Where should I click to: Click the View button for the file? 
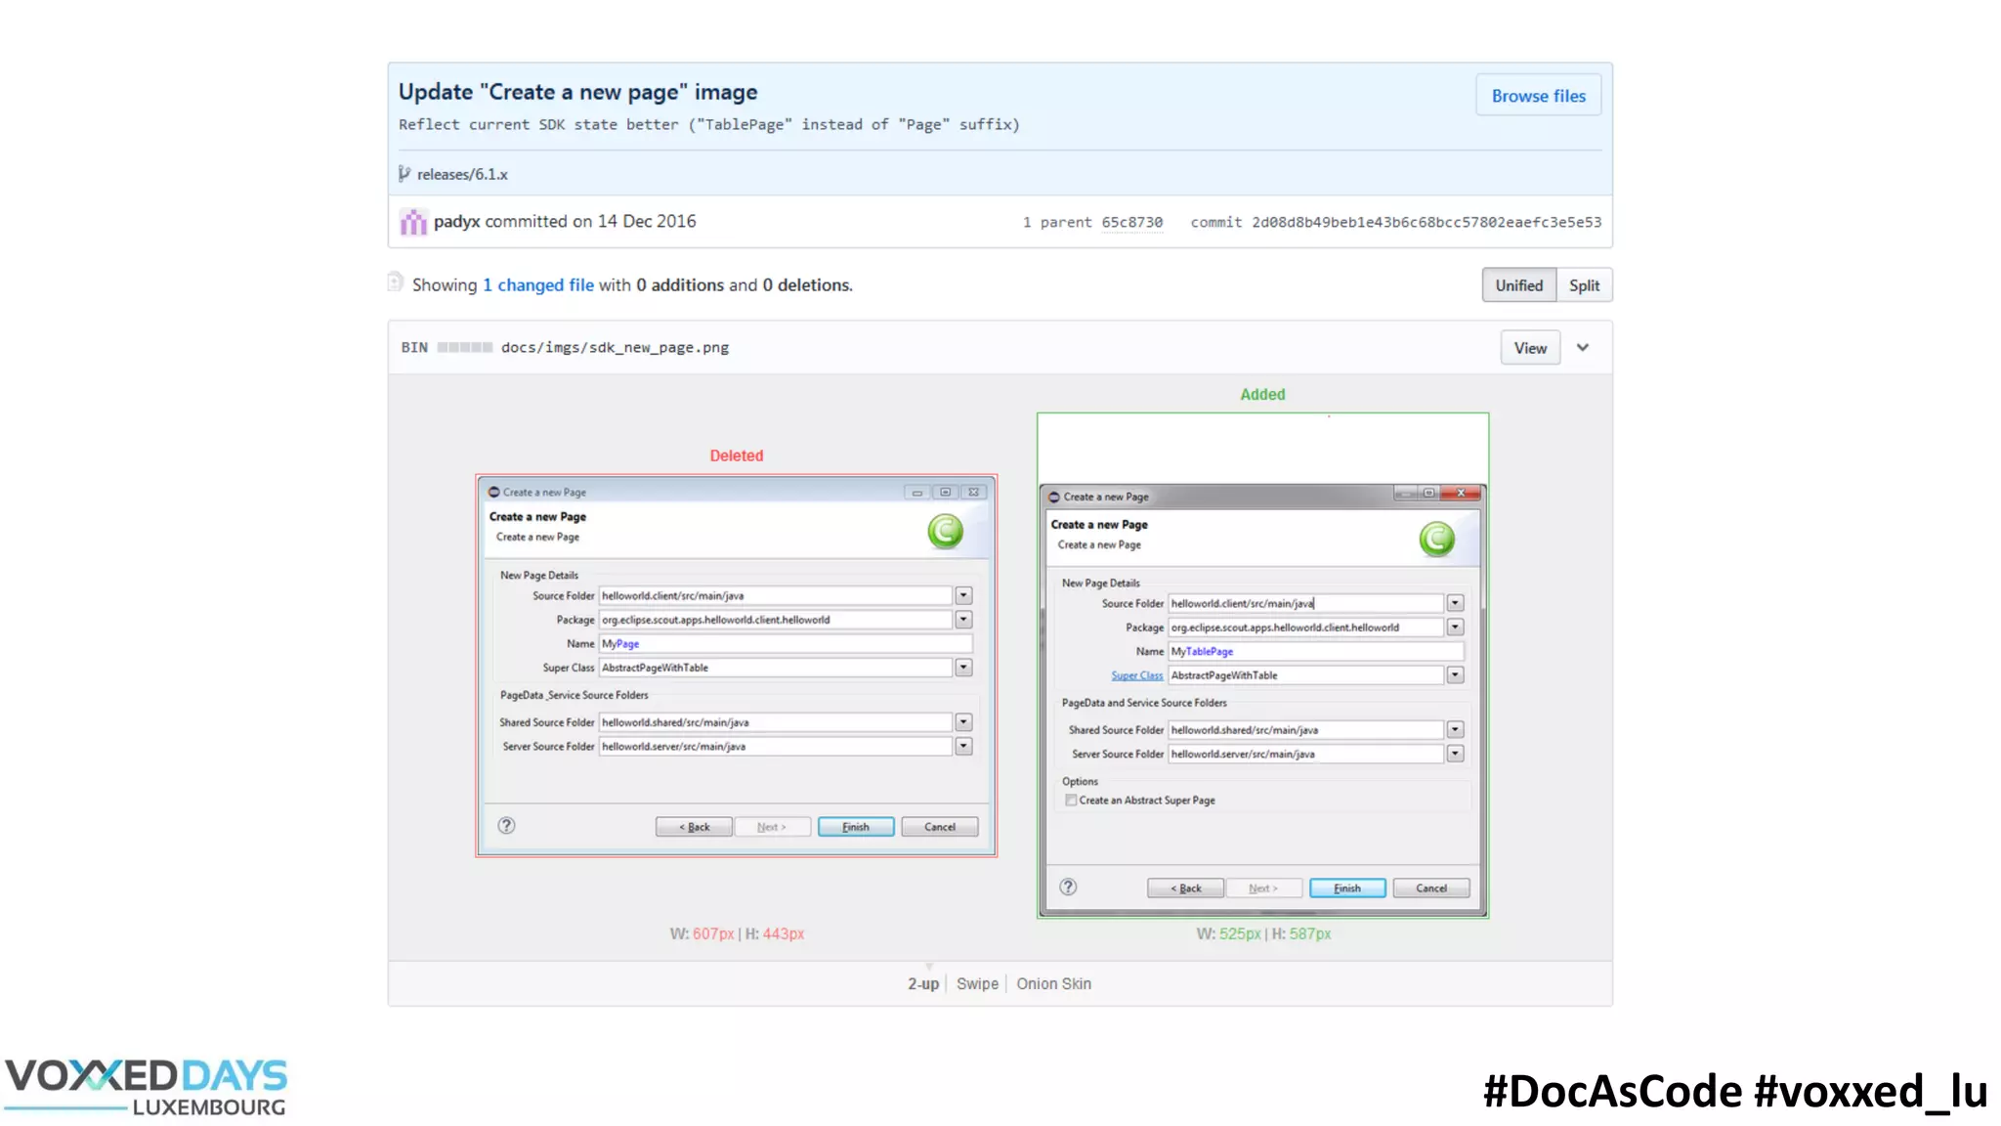(1530, 348)
